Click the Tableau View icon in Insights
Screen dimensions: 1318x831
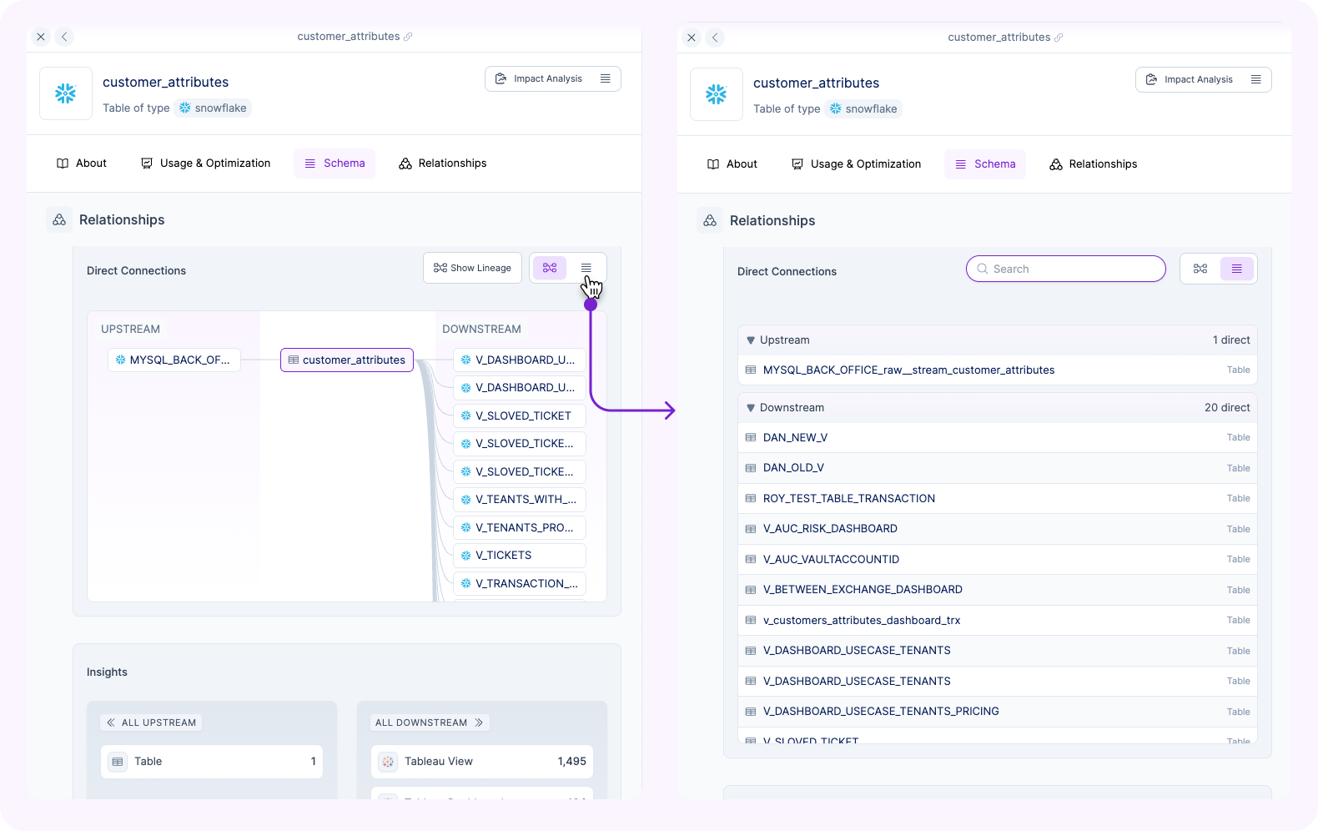pos(388,761)
